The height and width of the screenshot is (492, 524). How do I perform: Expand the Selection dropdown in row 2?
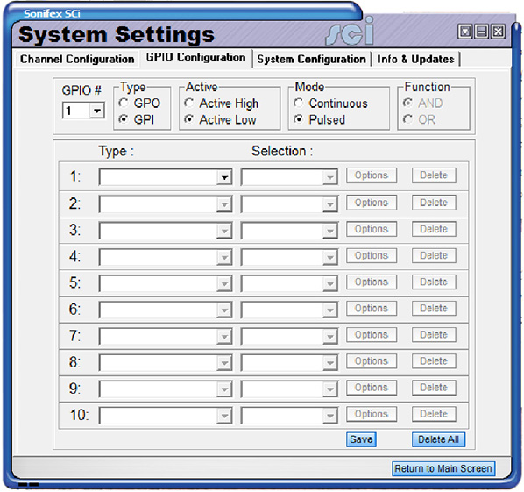click(329, 204)
